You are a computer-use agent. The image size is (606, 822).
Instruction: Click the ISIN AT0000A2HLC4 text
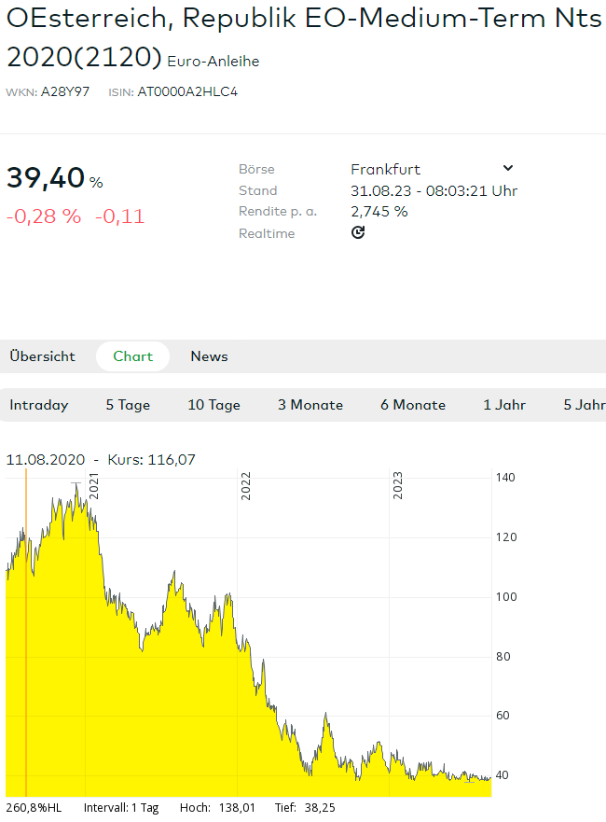click(186, 92)
